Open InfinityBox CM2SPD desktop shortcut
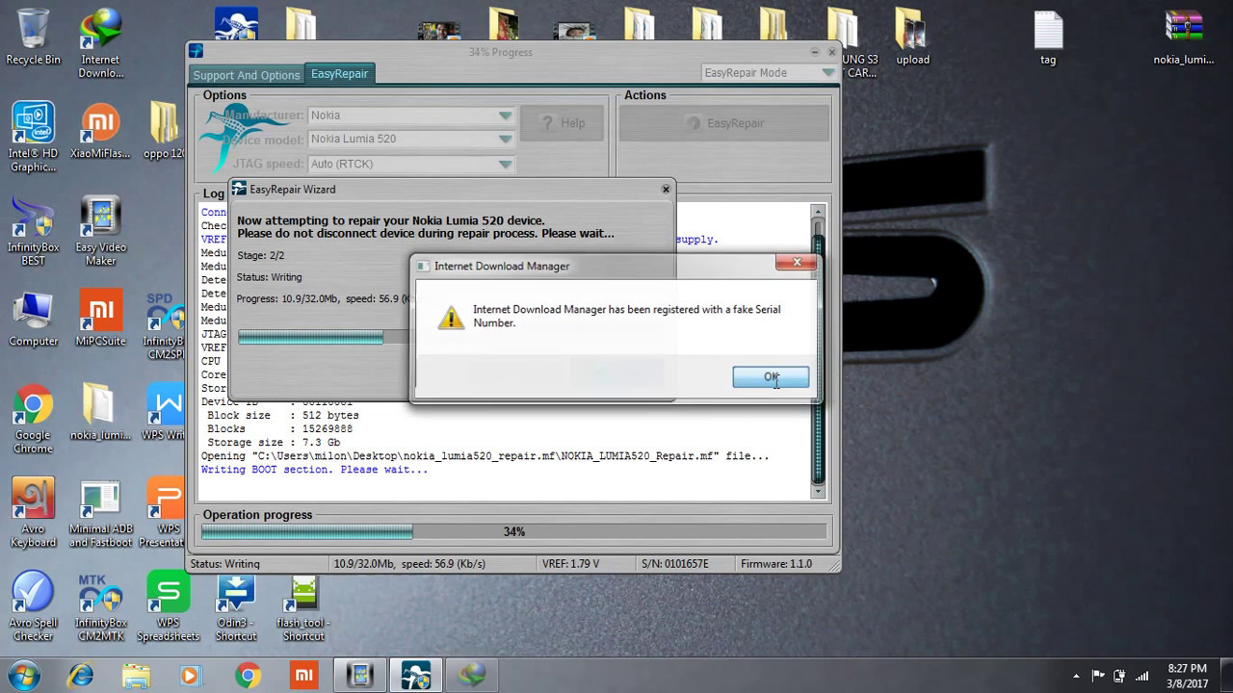 tap(166, 325)
